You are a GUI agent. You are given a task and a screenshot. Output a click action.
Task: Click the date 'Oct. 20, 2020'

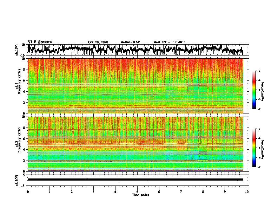click(98, 42)
